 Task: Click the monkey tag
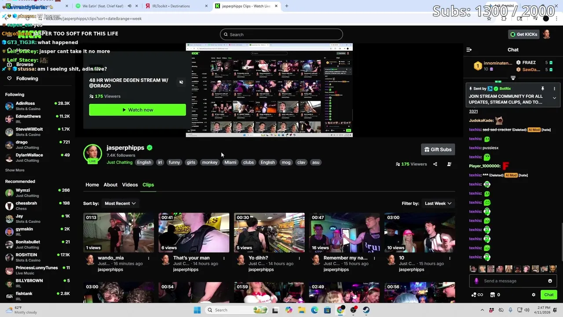coord(210,162)
